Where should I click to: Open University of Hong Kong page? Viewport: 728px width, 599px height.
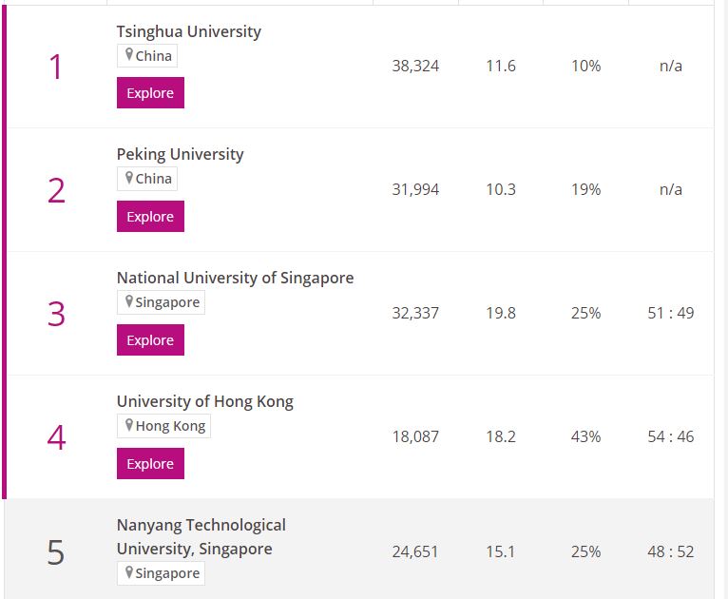click(204, 401)
